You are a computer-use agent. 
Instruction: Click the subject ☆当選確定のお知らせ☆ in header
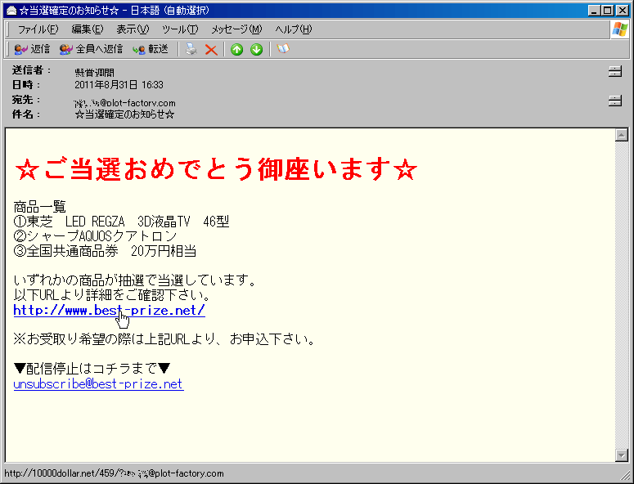[124, 114]
